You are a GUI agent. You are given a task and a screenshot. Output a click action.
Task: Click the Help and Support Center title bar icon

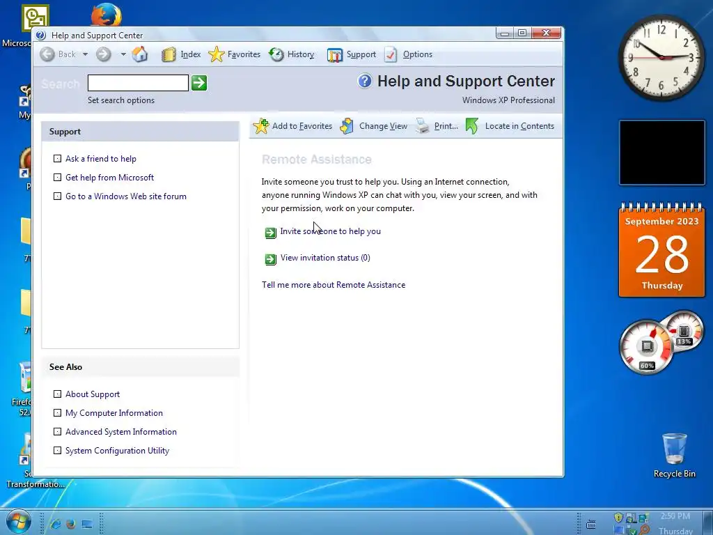[41, 35]
